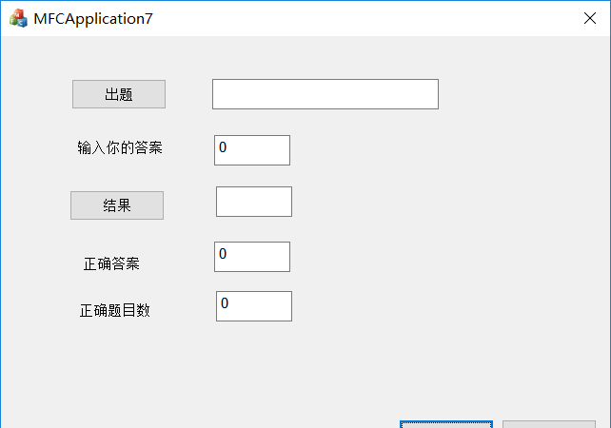Click the highlighted default button at bottom edge

point(446,424)
